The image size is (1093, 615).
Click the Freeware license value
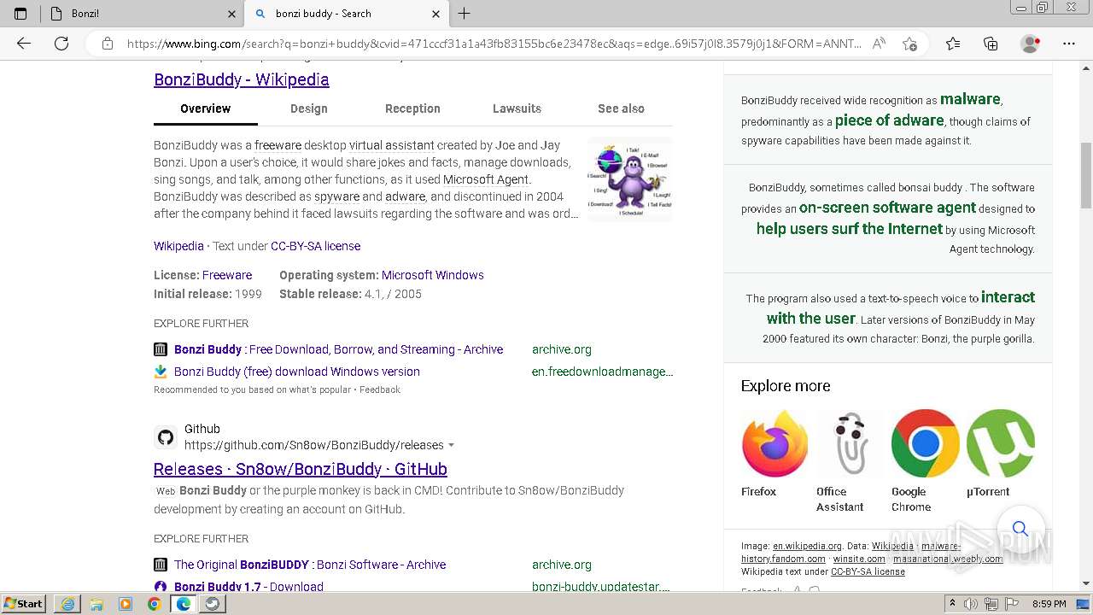click(227, 275)
